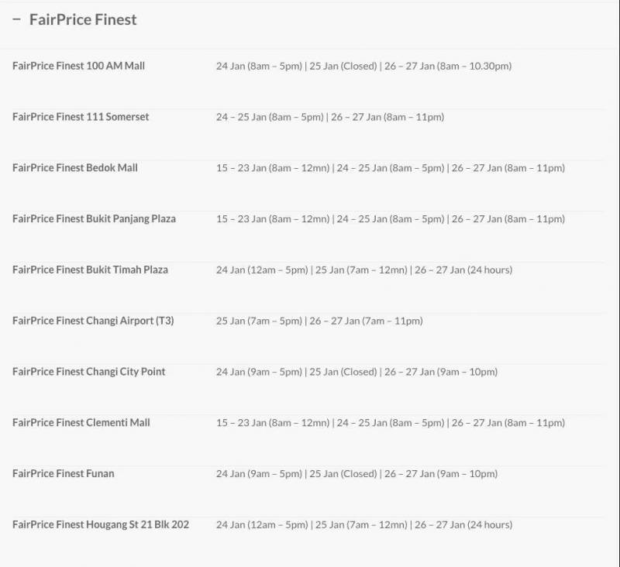
Task: Select FairPrice Finest Changi City Point name
Action: point(89,372)
